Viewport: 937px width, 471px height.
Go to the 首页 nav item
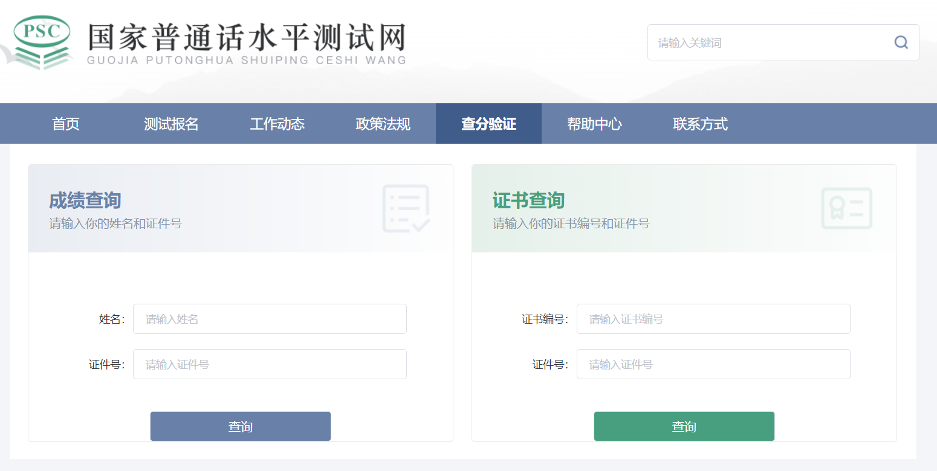pyautogui.click(x=66, y=124)
